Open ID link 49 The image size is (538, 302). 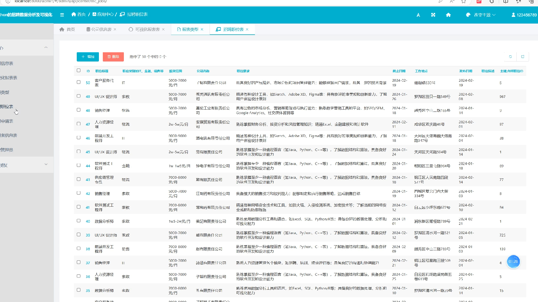click(88, 97)
